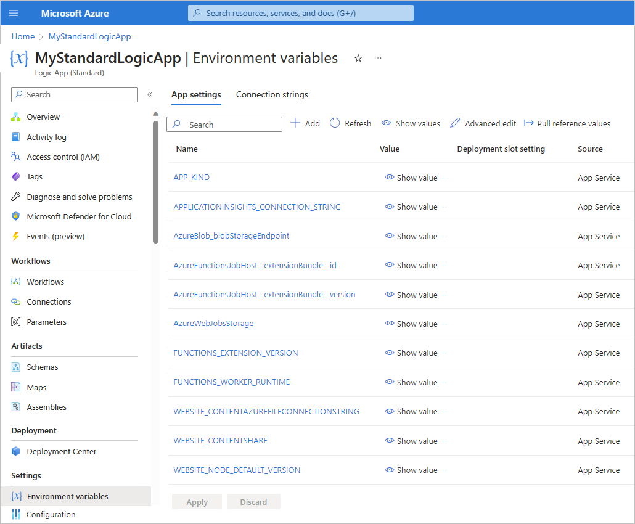The width and height of the screenshot is (635, 524).
Task: Show value for AzureFunctionsJobHost__extensionBundle__id
Action: (411, 266)
